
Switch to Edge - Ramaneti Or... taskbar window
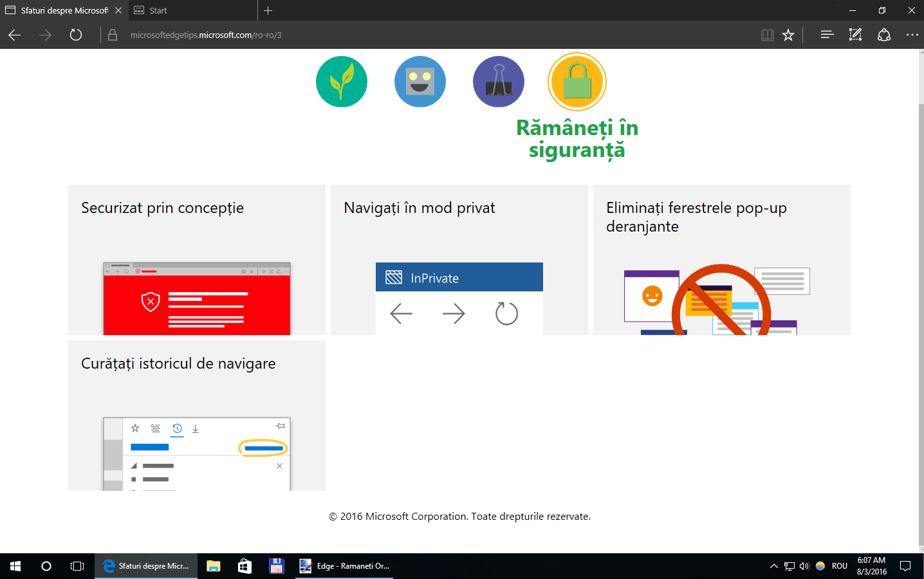click(x=344, y=566)
